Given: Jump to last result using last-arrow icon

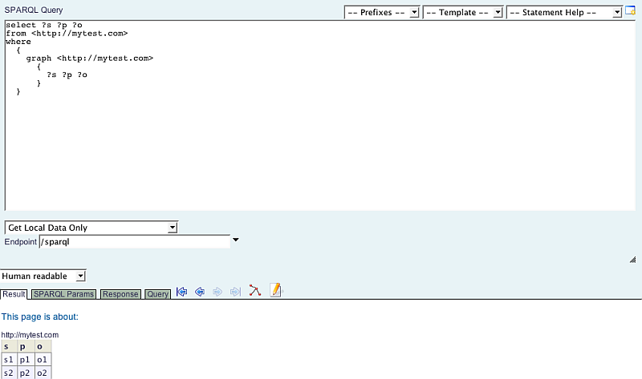Looking at the screenshot, I should point(235,292).
